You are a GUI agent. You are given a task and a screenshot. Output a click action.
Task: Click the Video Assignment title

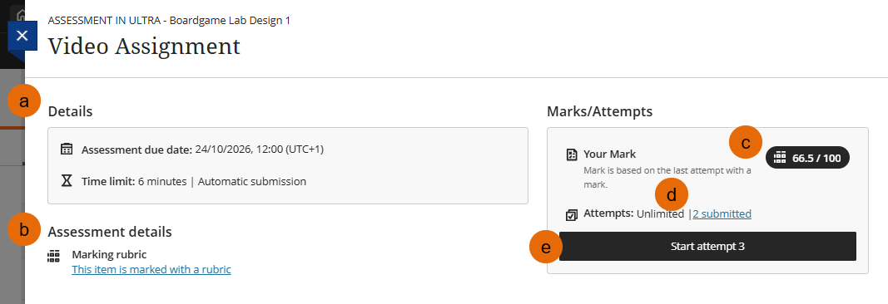(x=144, y=47)
